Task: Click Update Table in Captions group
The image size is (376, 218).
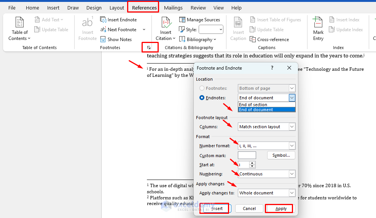Action: (x=267, y=30)
